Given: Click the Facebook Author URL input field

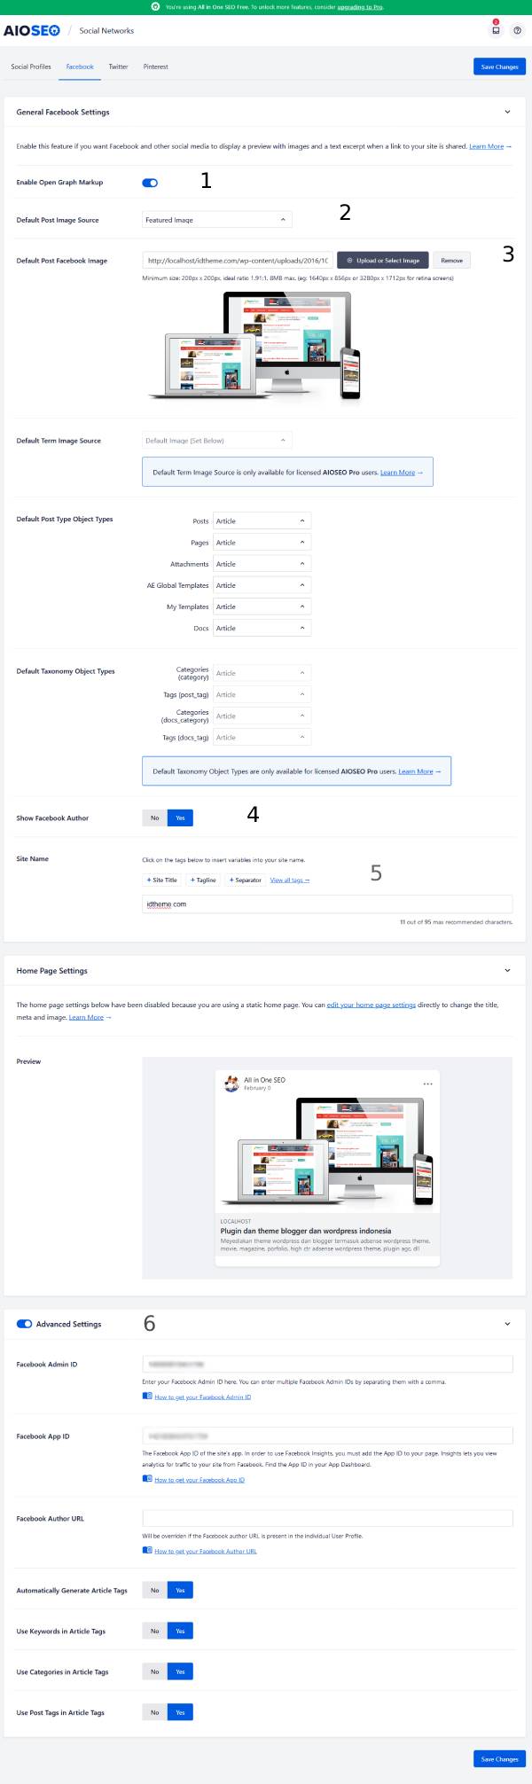Looking at the screenshot, I should click(327, 1518).
